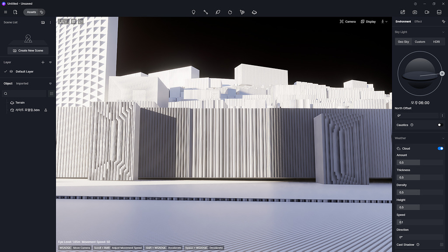The image size is (448, 252).
Task: Open the Object panel dropdown arrow
Action: click(50, 84)
